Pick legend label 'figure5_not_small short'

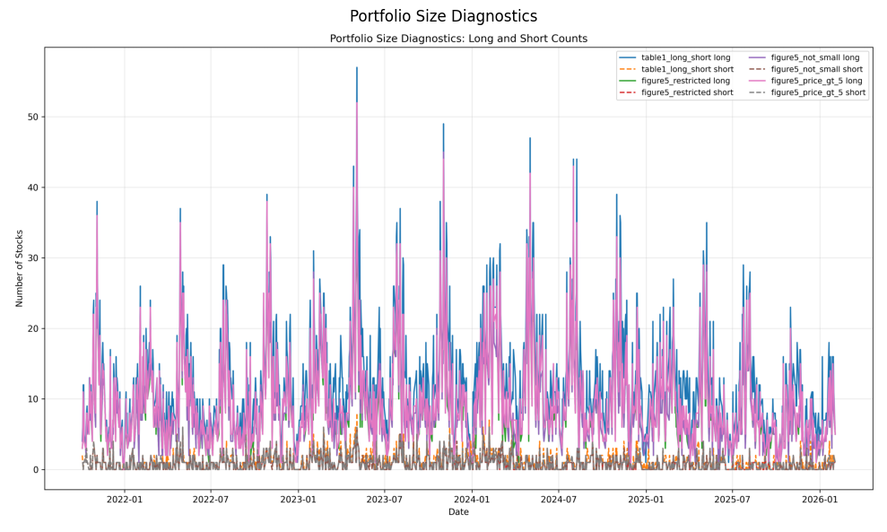tap(817, 69)
